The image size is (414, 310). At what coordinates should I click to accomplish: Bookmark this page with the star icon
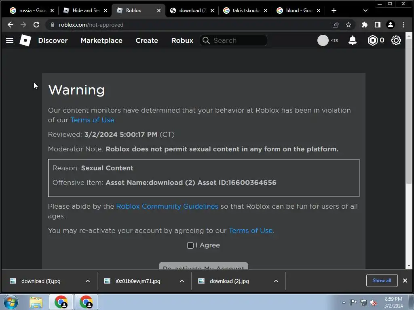click(349, 25)
